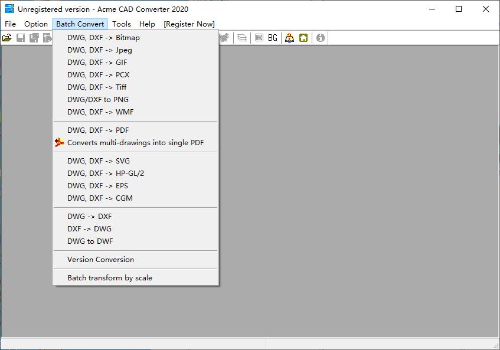
Task: Close the Acme CAD Converter window
Action: 486,9
